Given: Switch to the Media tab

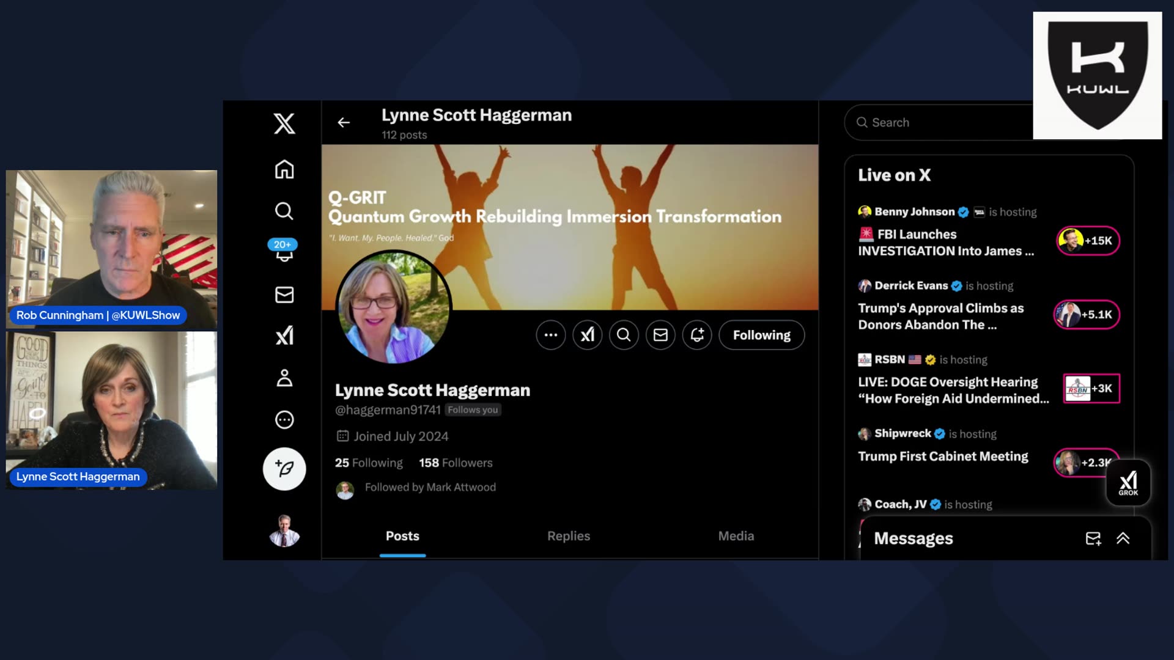Looking at the screenshot, I should tap(736, 536).
